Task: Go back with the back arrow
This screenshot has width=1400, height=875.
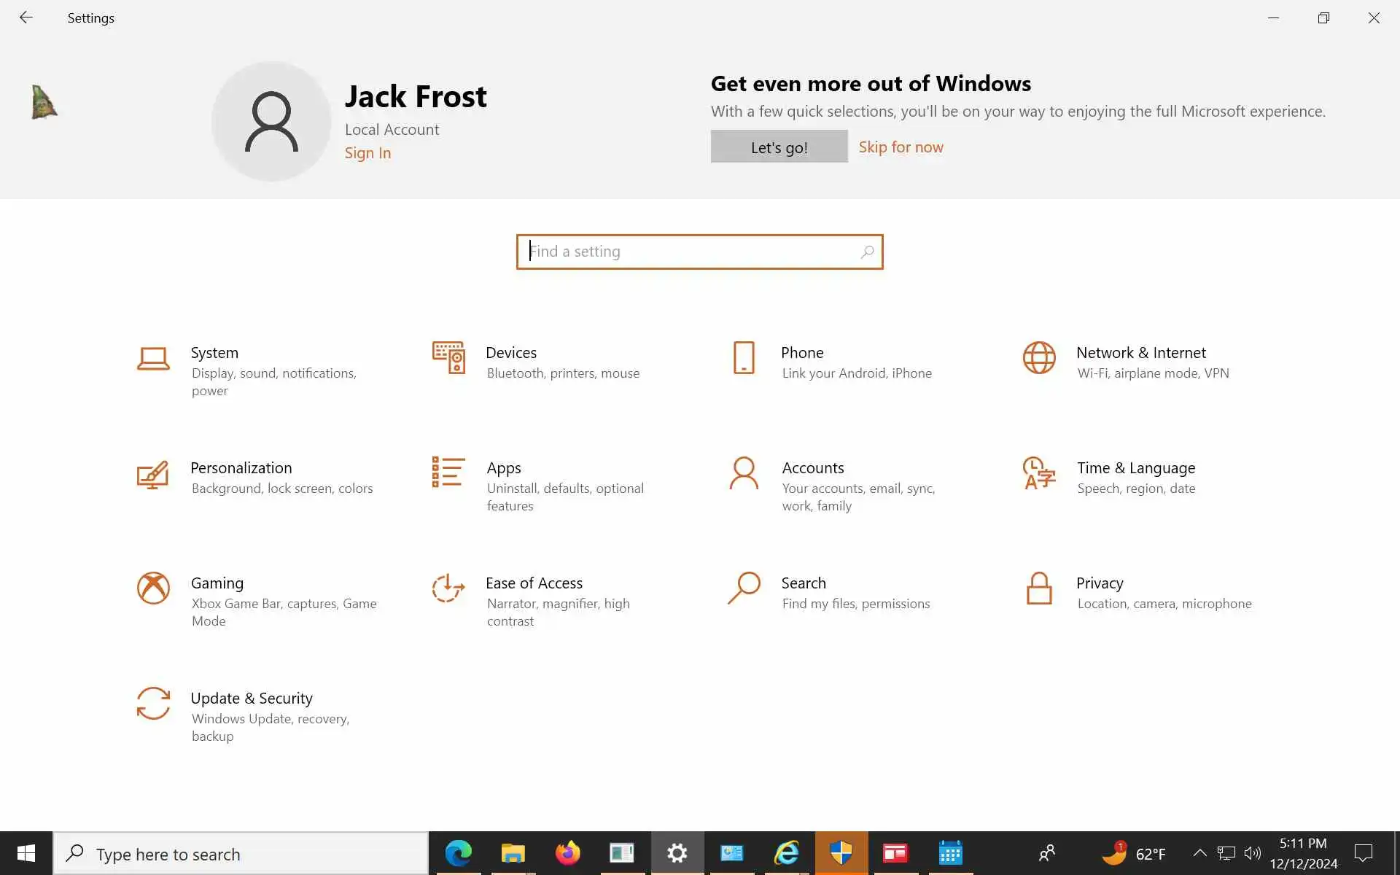Action: click(26, 17)
